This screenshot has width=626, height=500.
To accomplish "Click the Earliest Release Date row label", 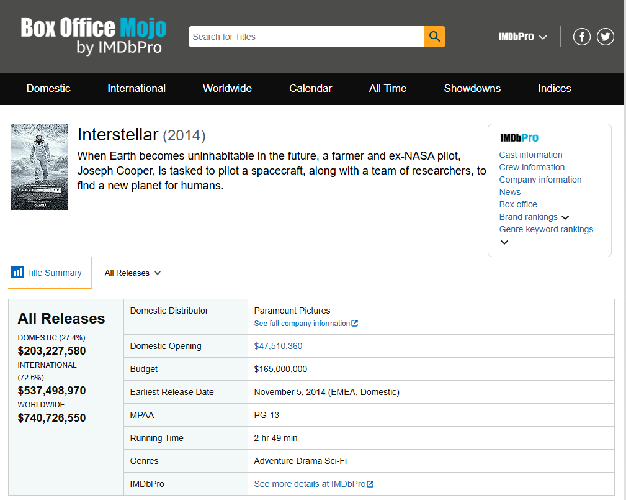I will (172, 392).
